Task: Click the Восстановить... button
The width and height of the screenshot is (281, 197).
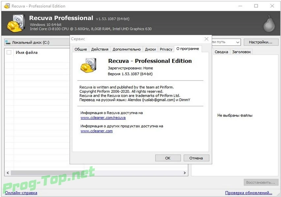Action: (x=261, y=183)
